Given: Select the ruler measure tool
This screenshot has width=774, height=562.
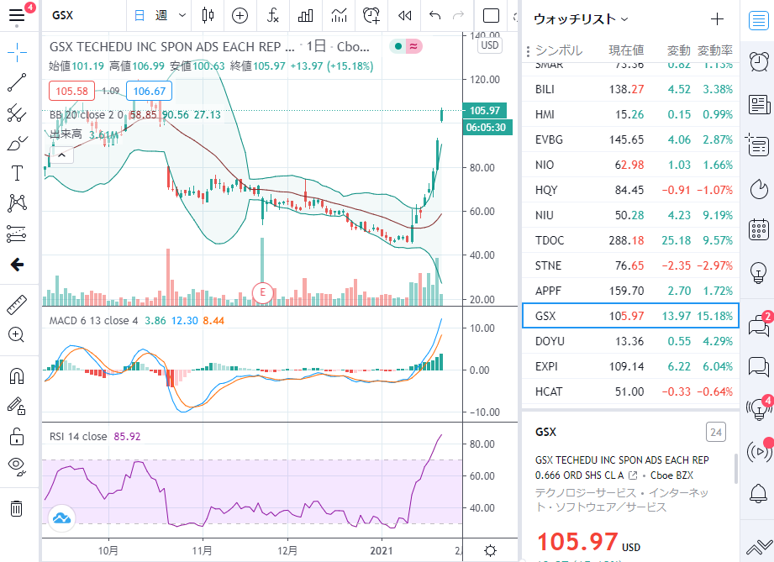Looking at the screenshot, I should coord(17,304).
